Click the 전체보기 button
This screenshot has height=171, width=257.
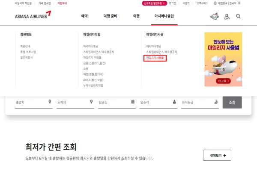[217, 155]
